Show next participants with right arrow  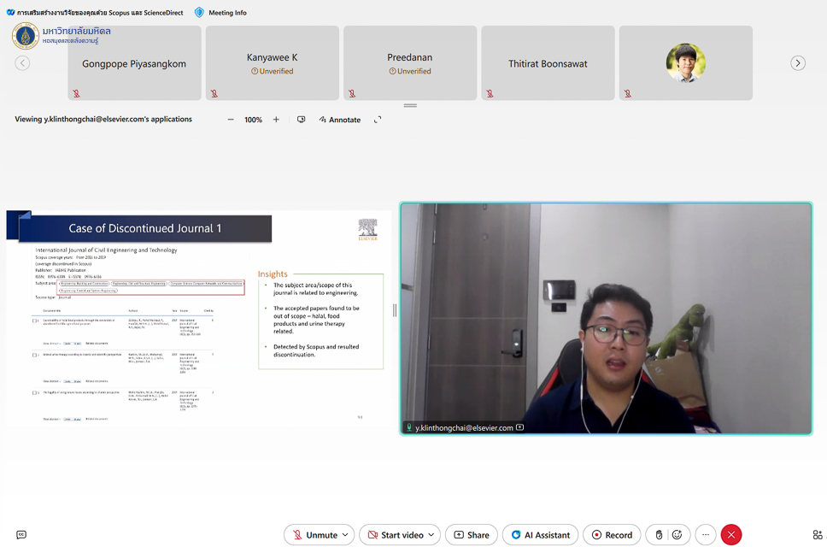(x=798, y=63)
